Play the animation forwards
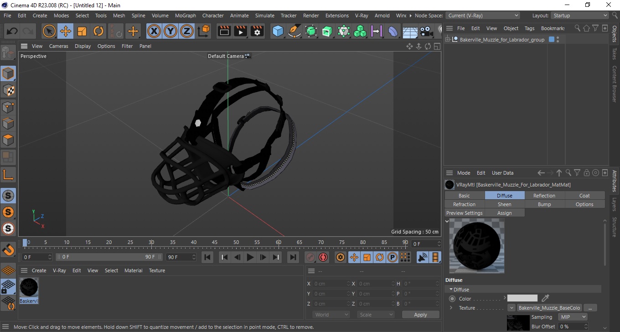The image size is (620, 332). pyautogui.click(x=250, y=257)
